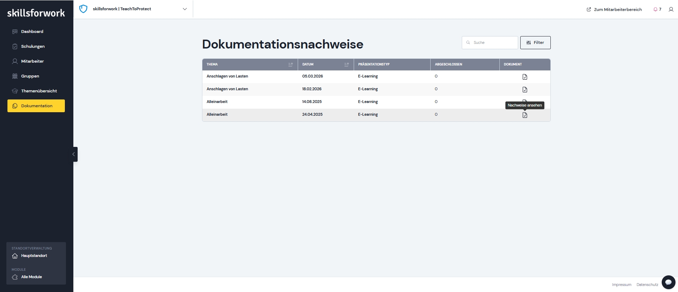Screen dimensions: 678x292
Task: Click into the Suche search field
Action: pos(490,42)
